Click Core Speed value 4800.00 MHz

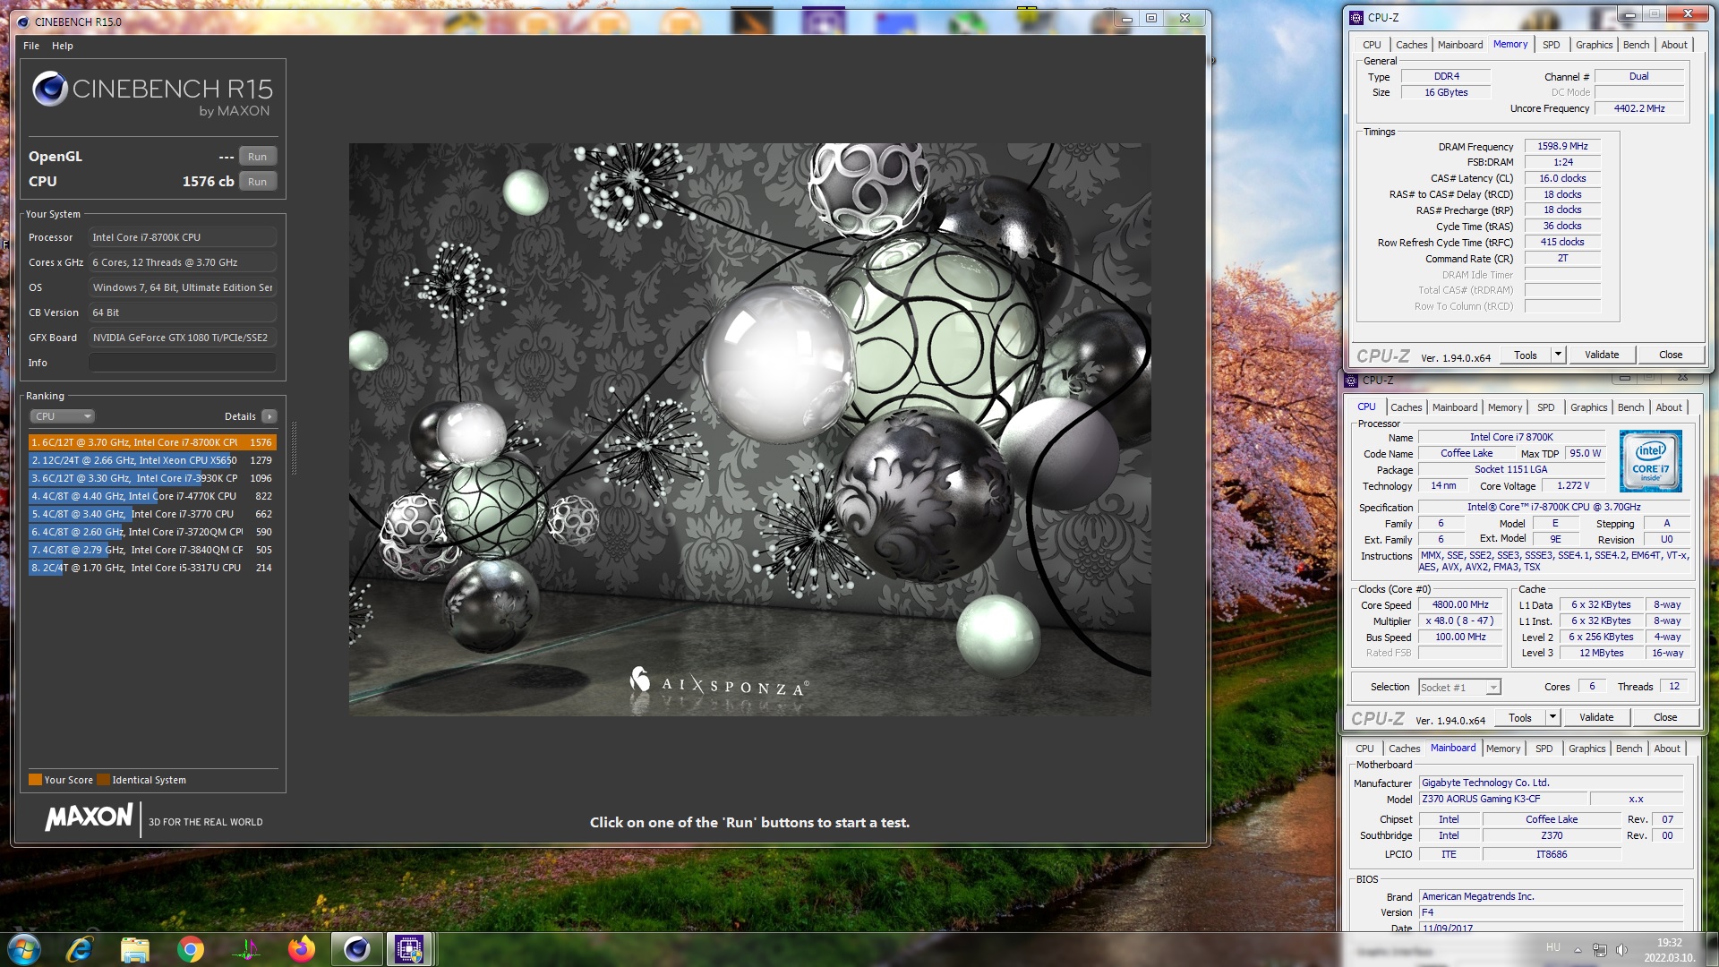pos(1460,604)
